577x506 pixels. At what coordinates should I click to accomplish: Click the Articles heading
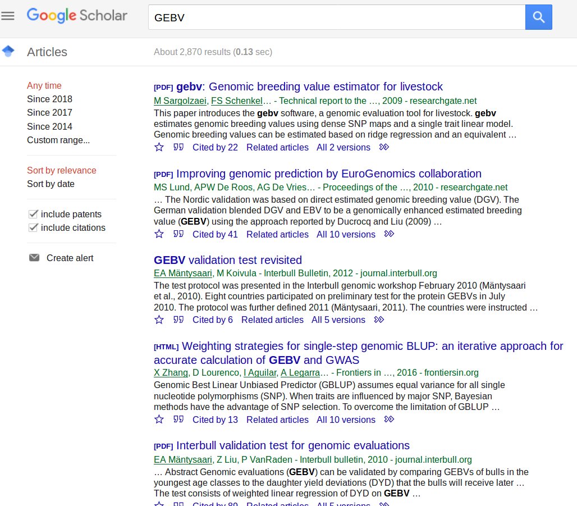pos(47,52)
